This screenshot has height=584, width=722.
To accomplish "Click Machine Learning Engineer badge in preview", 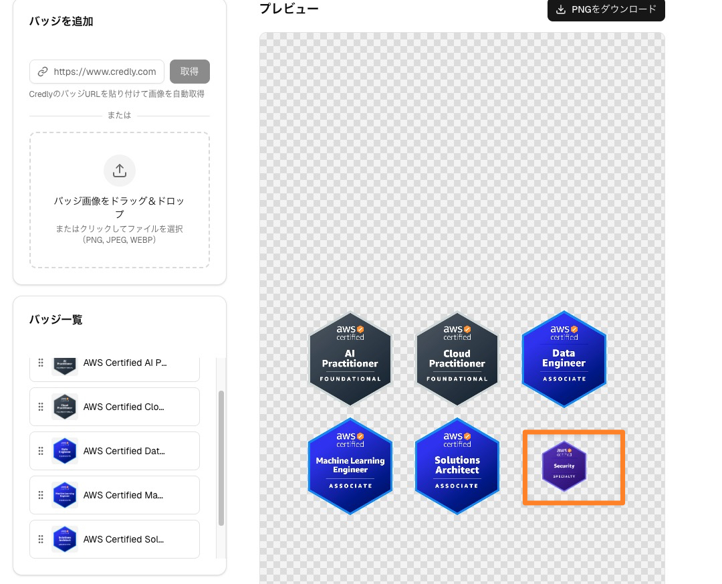I will 350,466.
